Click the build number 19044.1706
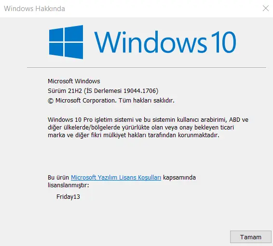The width and height of the screenshot is (273, 246). (139, 91)
